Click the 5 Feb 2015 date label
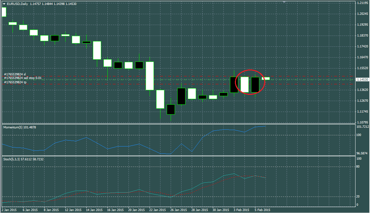Image resolution: width=370 pixels, height=213 pixels. 262,210
